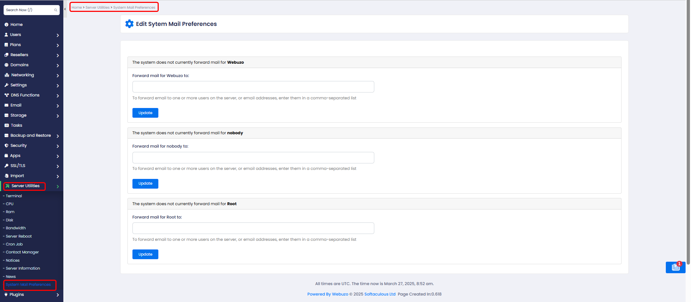Collapse sidebar using the arrow toggle
This screenshot has height=302, width=691.
(x=65, y=9)
